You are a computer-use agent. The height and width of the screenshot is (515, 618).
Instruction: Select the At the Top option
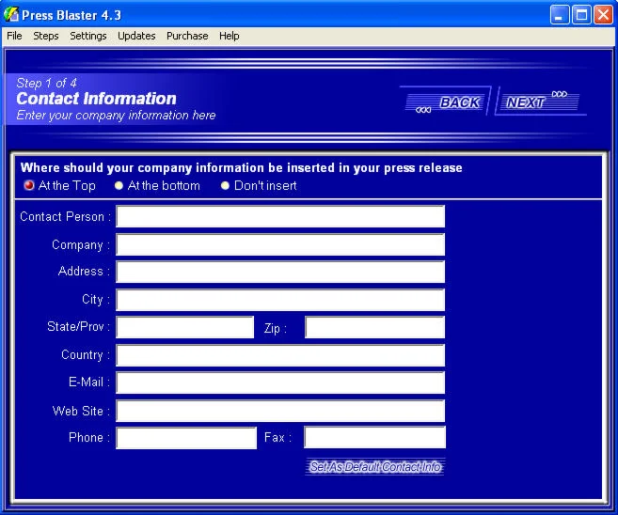pyautogui.click(x=60, y=185)
